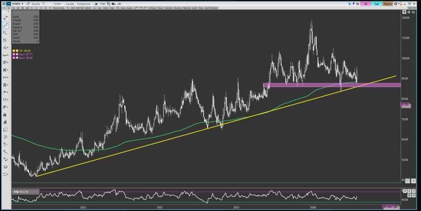Click the cyan Sat sell button
Screen dimensions: 421x211
pyautogui.click(x=377, y=4)
